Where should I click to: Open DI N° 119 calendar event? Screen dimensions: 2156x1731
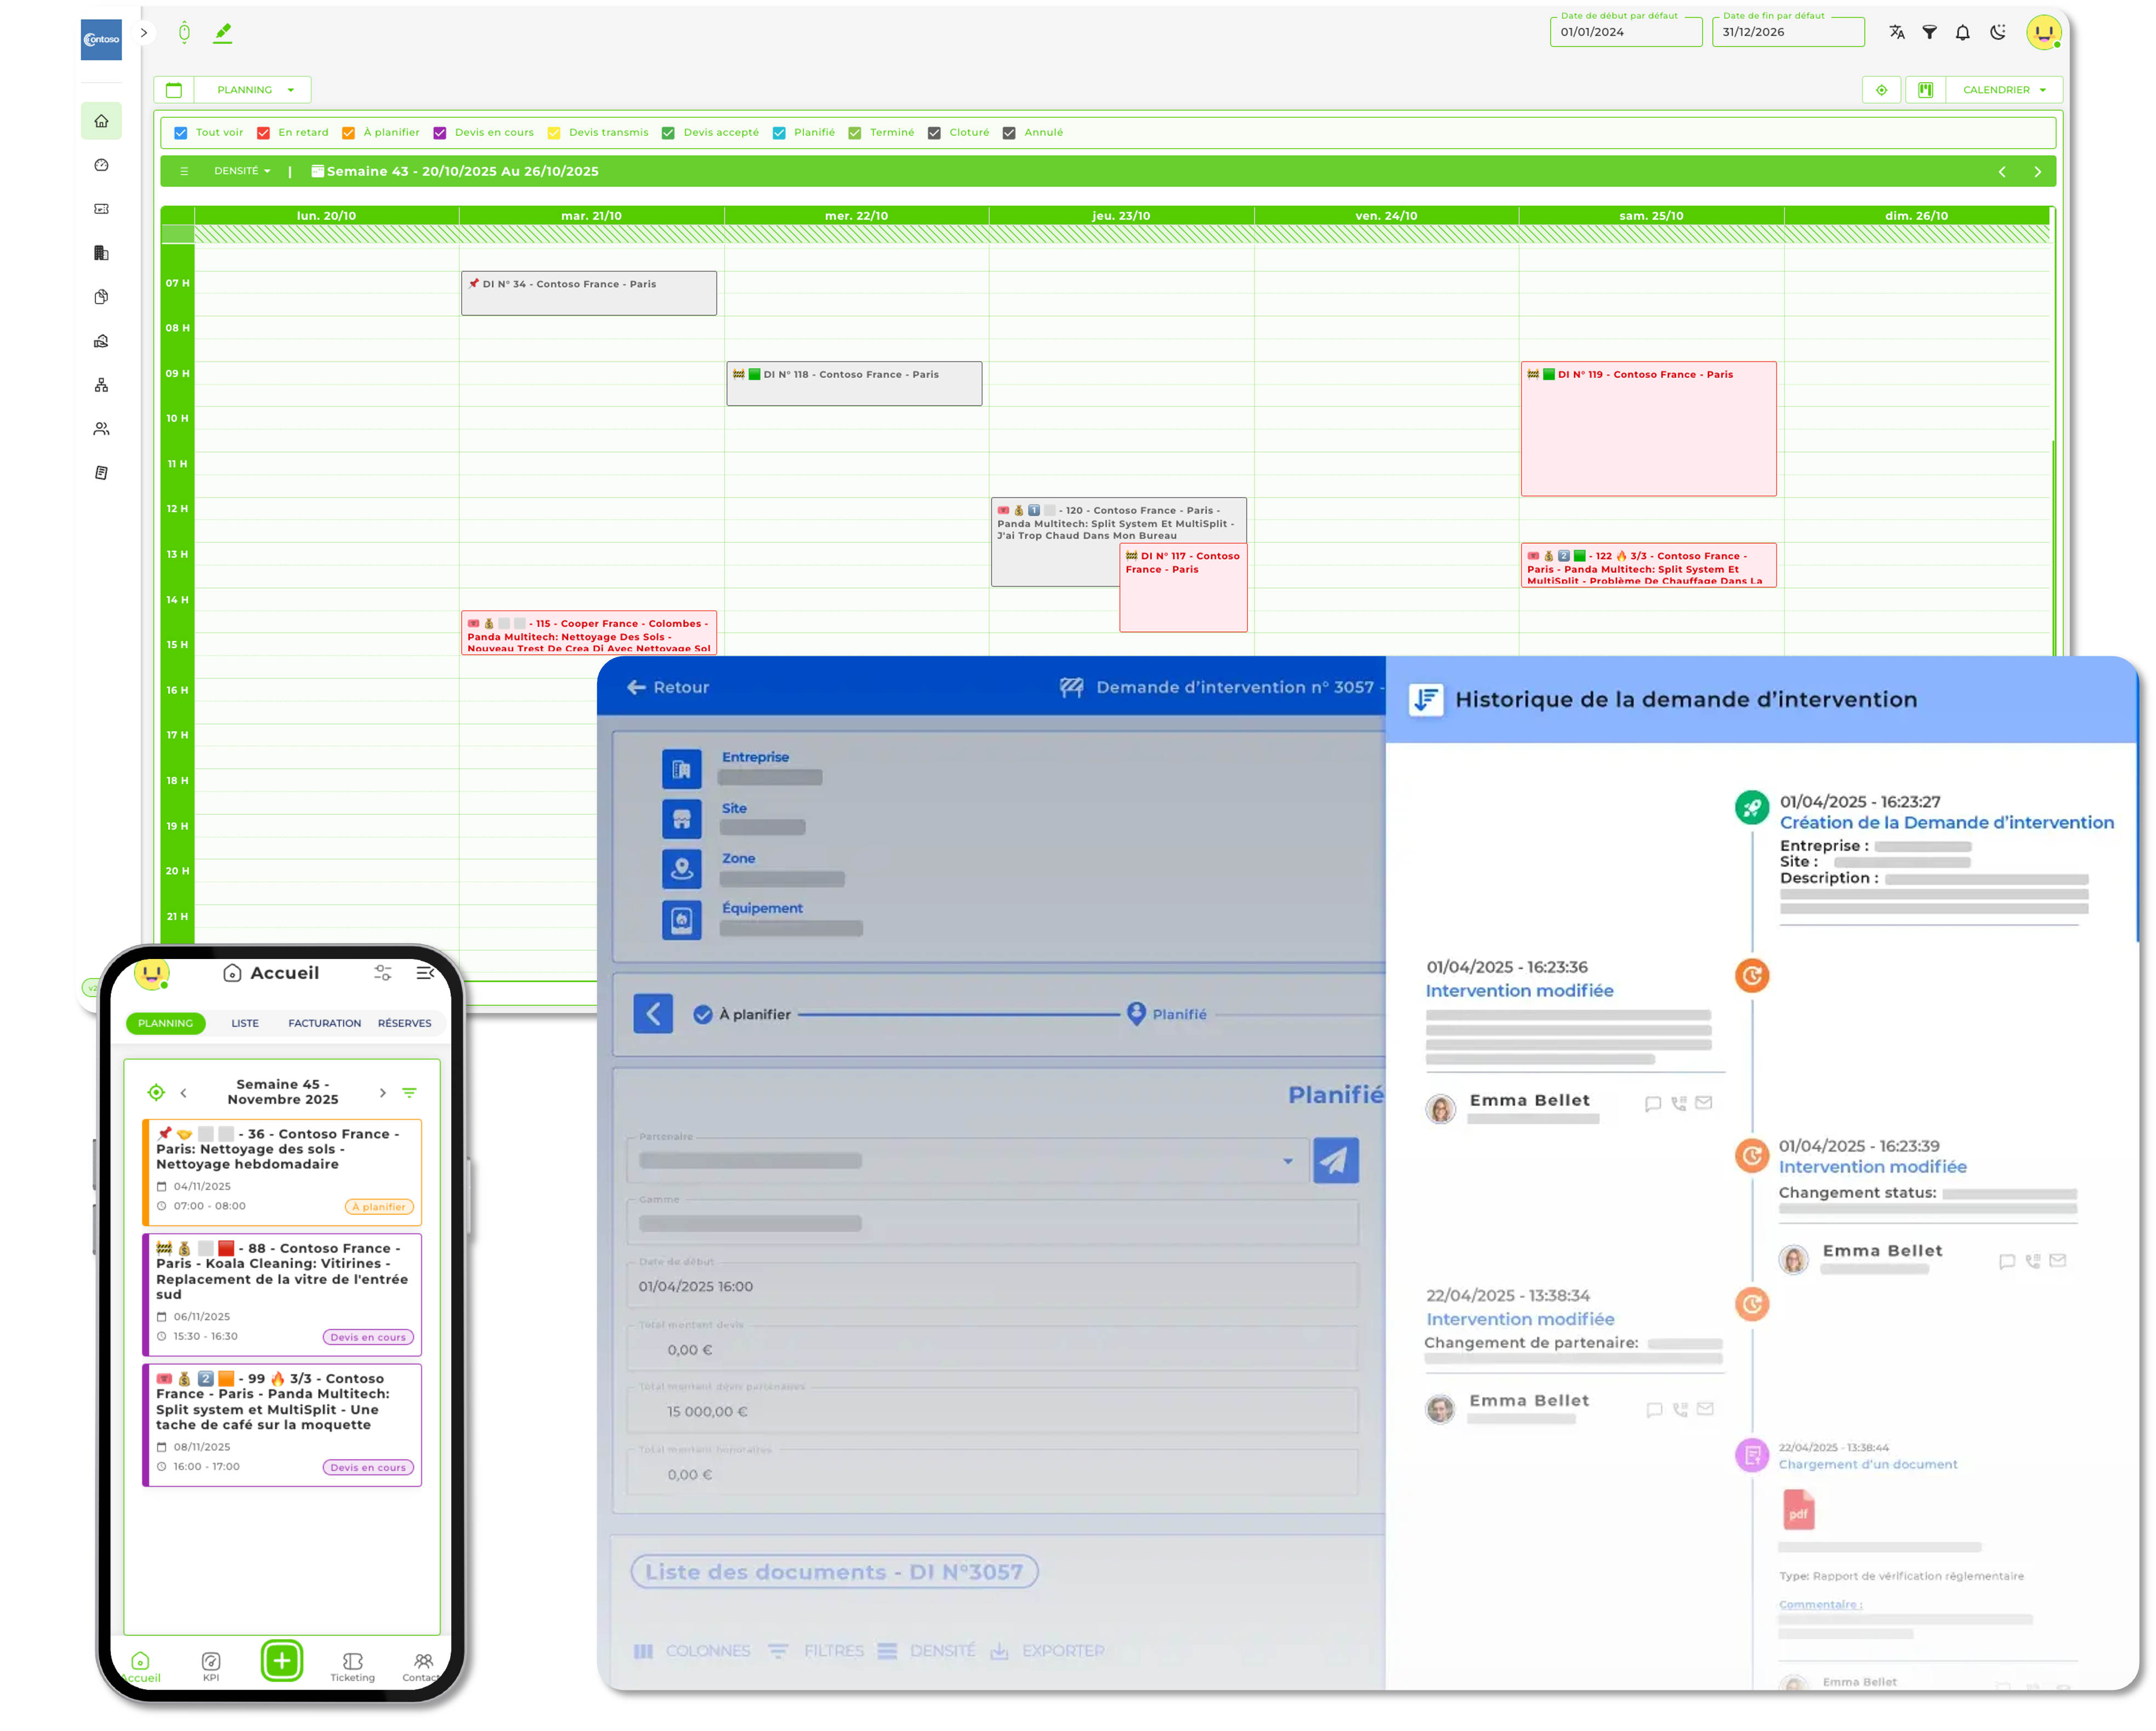[1648, 428]
